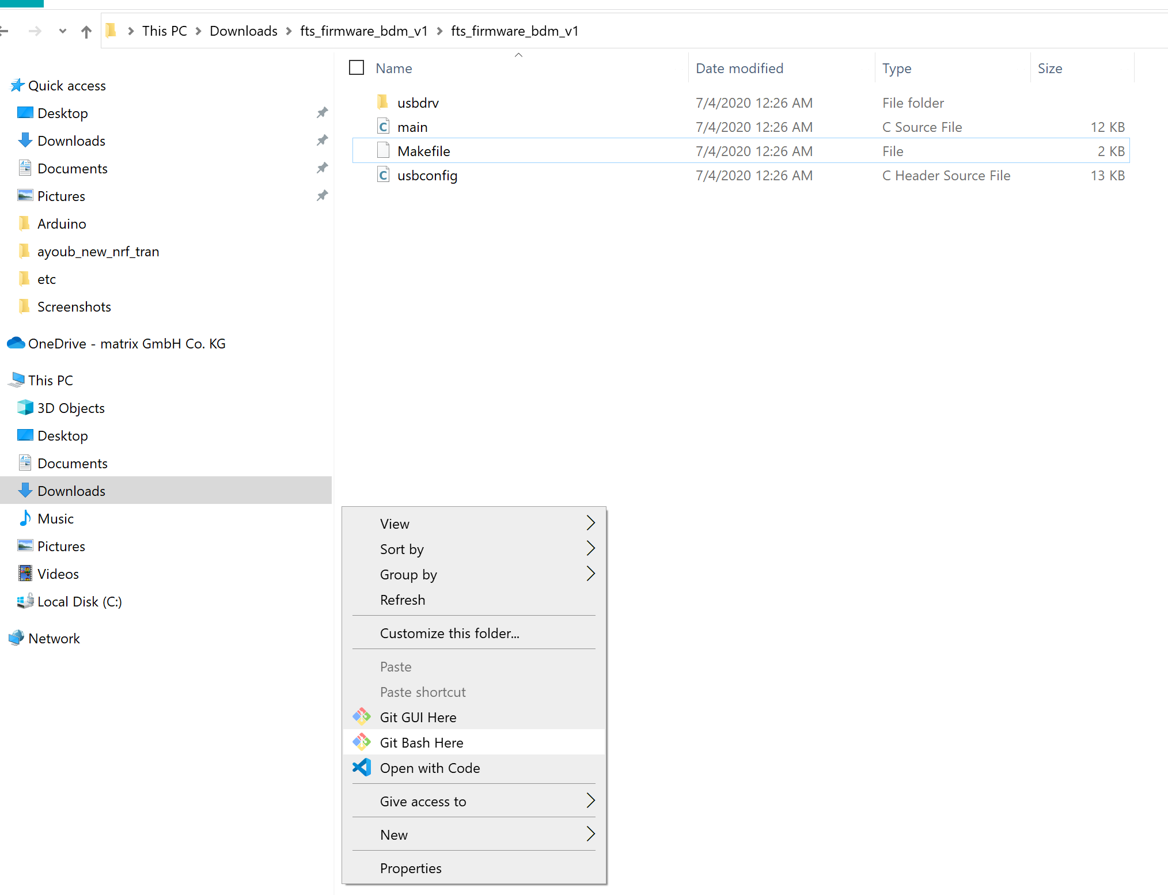The height and width of the screenshot is (895, 1168).
Task: Click the Local Disk (C:) drive icon
Action: pos(25,601)
